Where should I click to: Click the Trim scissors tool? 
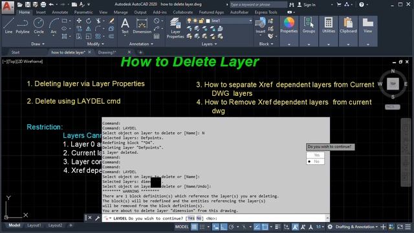pyautogui.click(x=98, y=21)
